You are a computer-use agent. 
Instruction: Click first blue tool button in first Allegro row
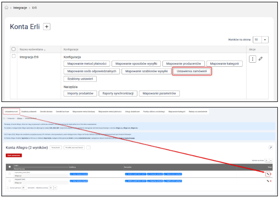click(136, 174)
